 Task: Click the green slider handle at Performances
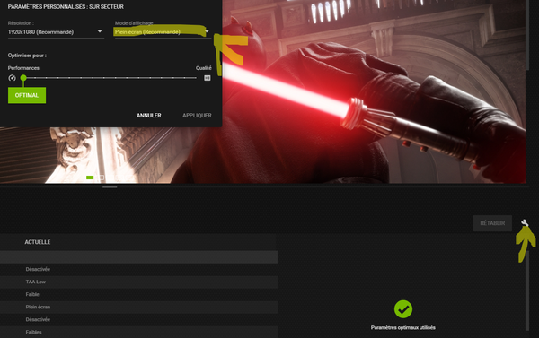pyautogui.click(x=23, y=78)
